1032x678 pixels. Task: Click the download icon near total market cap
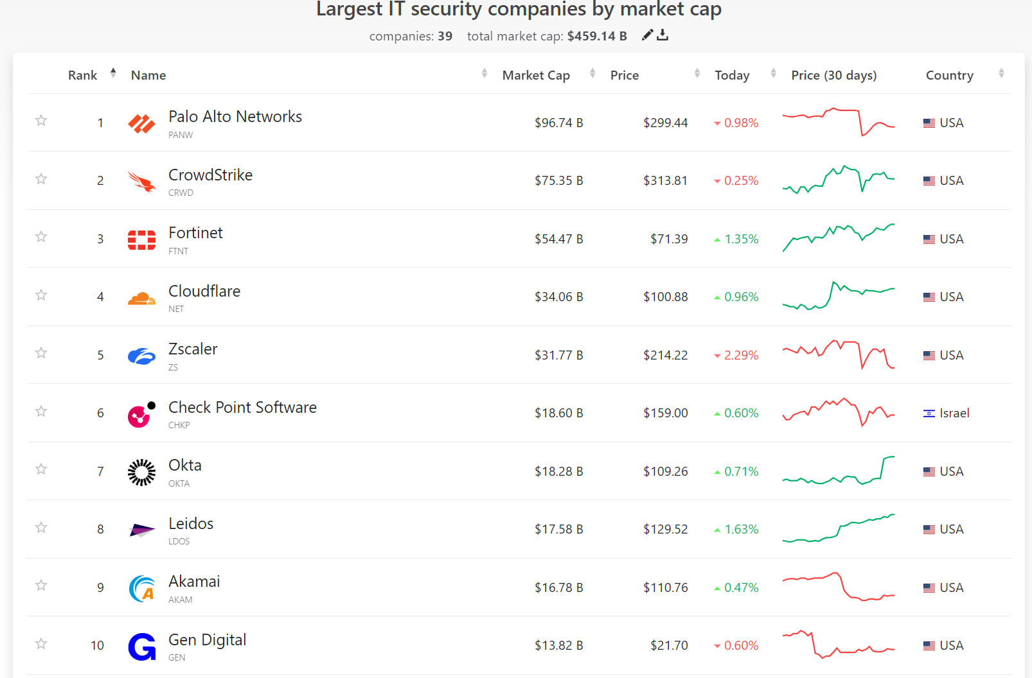tap(663, 35)
